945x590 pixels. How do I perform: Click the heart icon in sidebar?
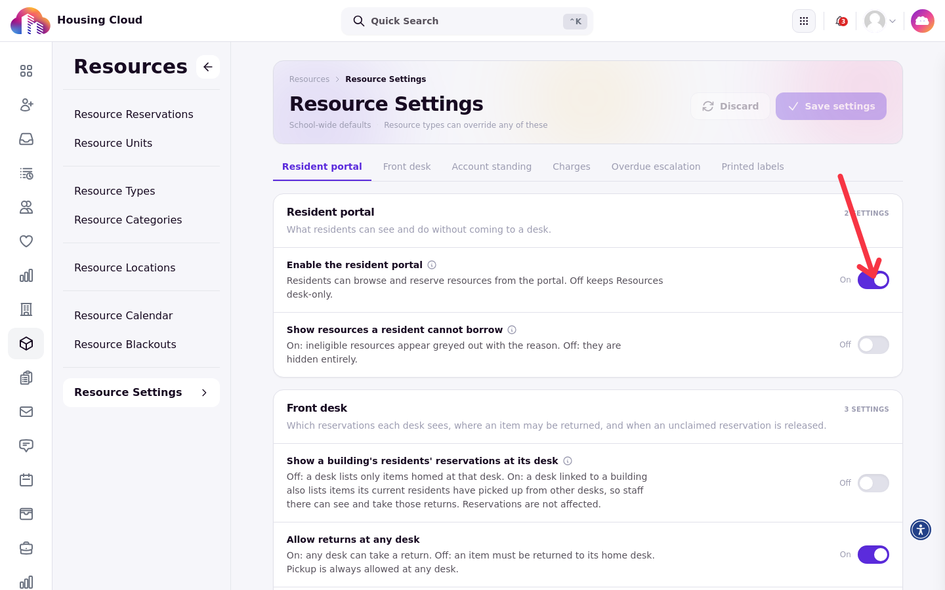26,241
